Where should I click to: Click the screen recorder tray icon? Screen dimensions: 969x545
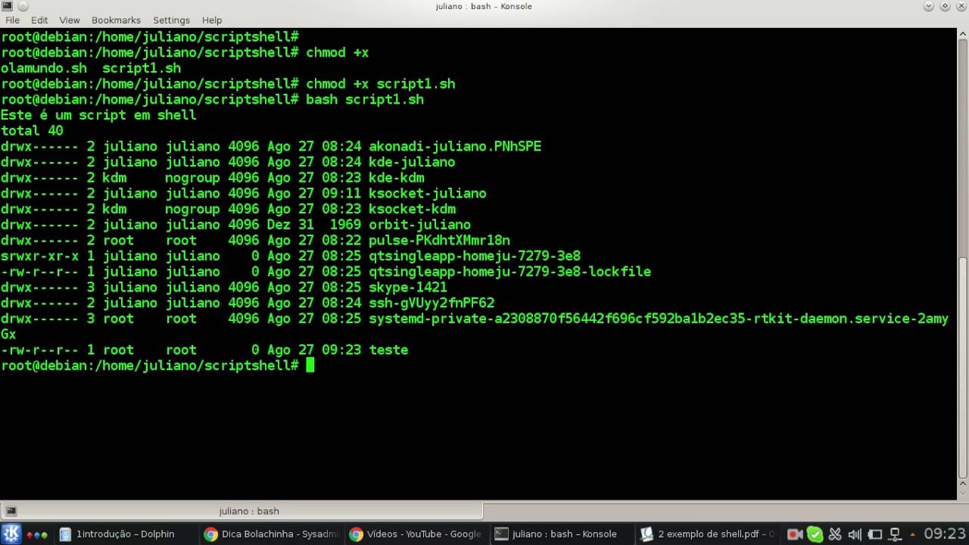tap(795, 534)
